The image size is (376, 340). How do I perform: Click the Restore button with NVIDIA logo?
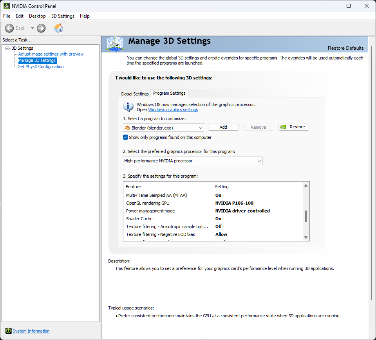coord(294,127)
